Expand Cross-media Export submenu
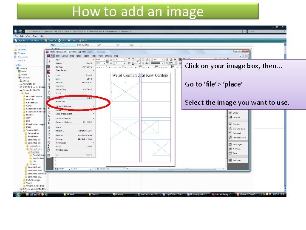This screenshot has height=230, width=306. coord(74,114)
